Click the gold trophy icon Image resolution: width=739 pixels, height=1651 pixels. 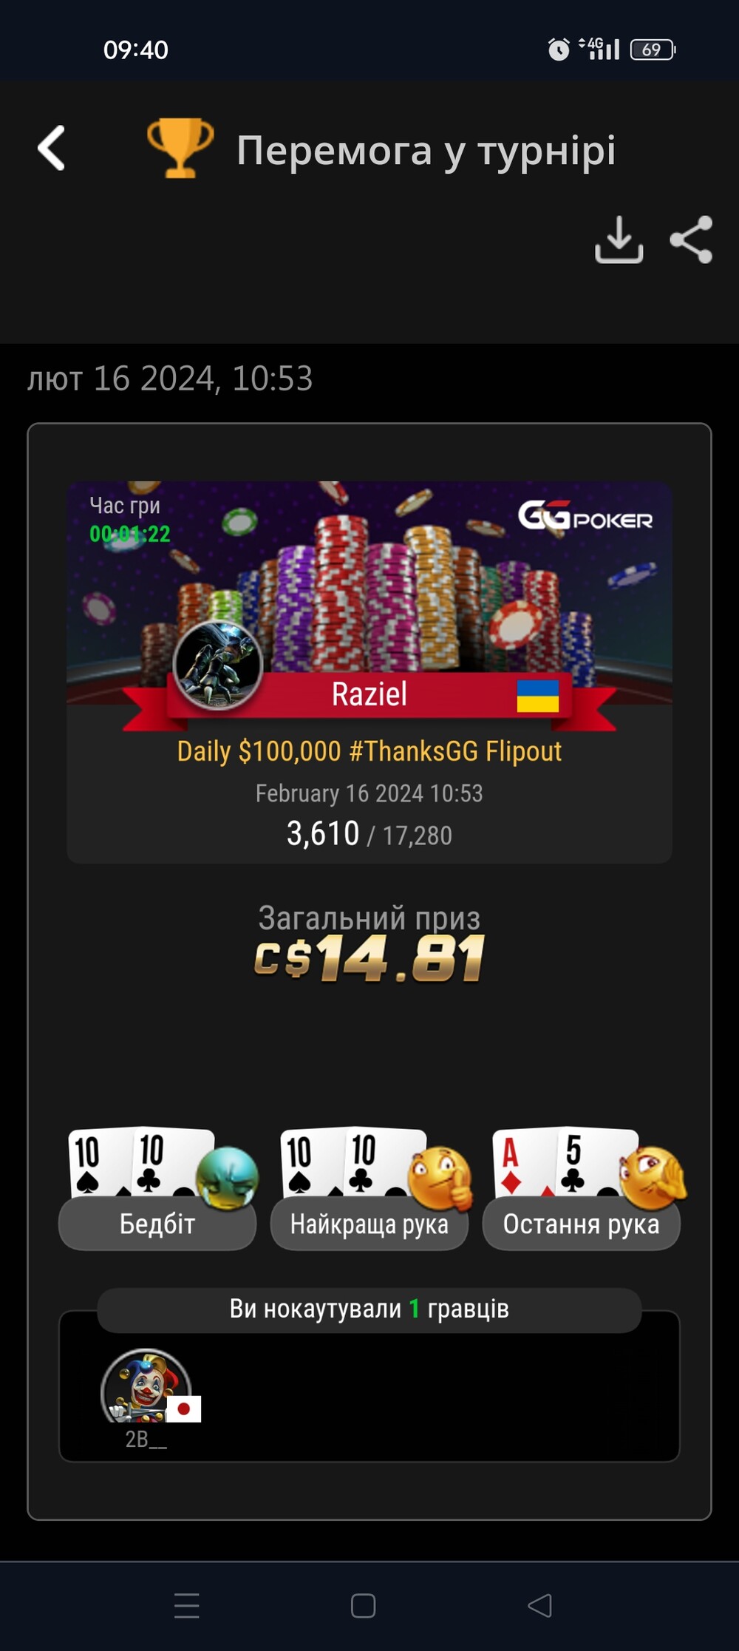click(180, 148)
